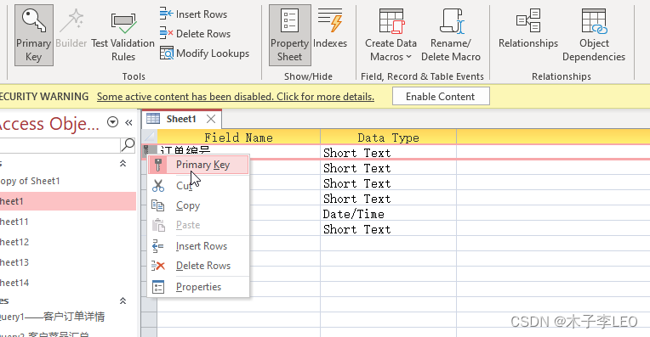Click red X Delete Rows menu icon
The height and width of the screenshot is (337, 650).
pyautogui.click(x=158, y=266)
